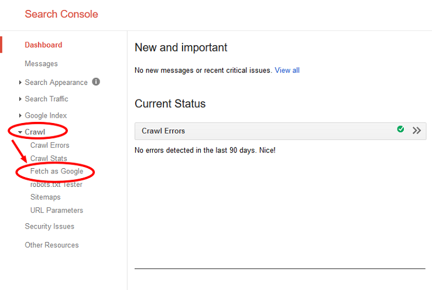Open the Messages menu item
432x290 pixels.
42,64
